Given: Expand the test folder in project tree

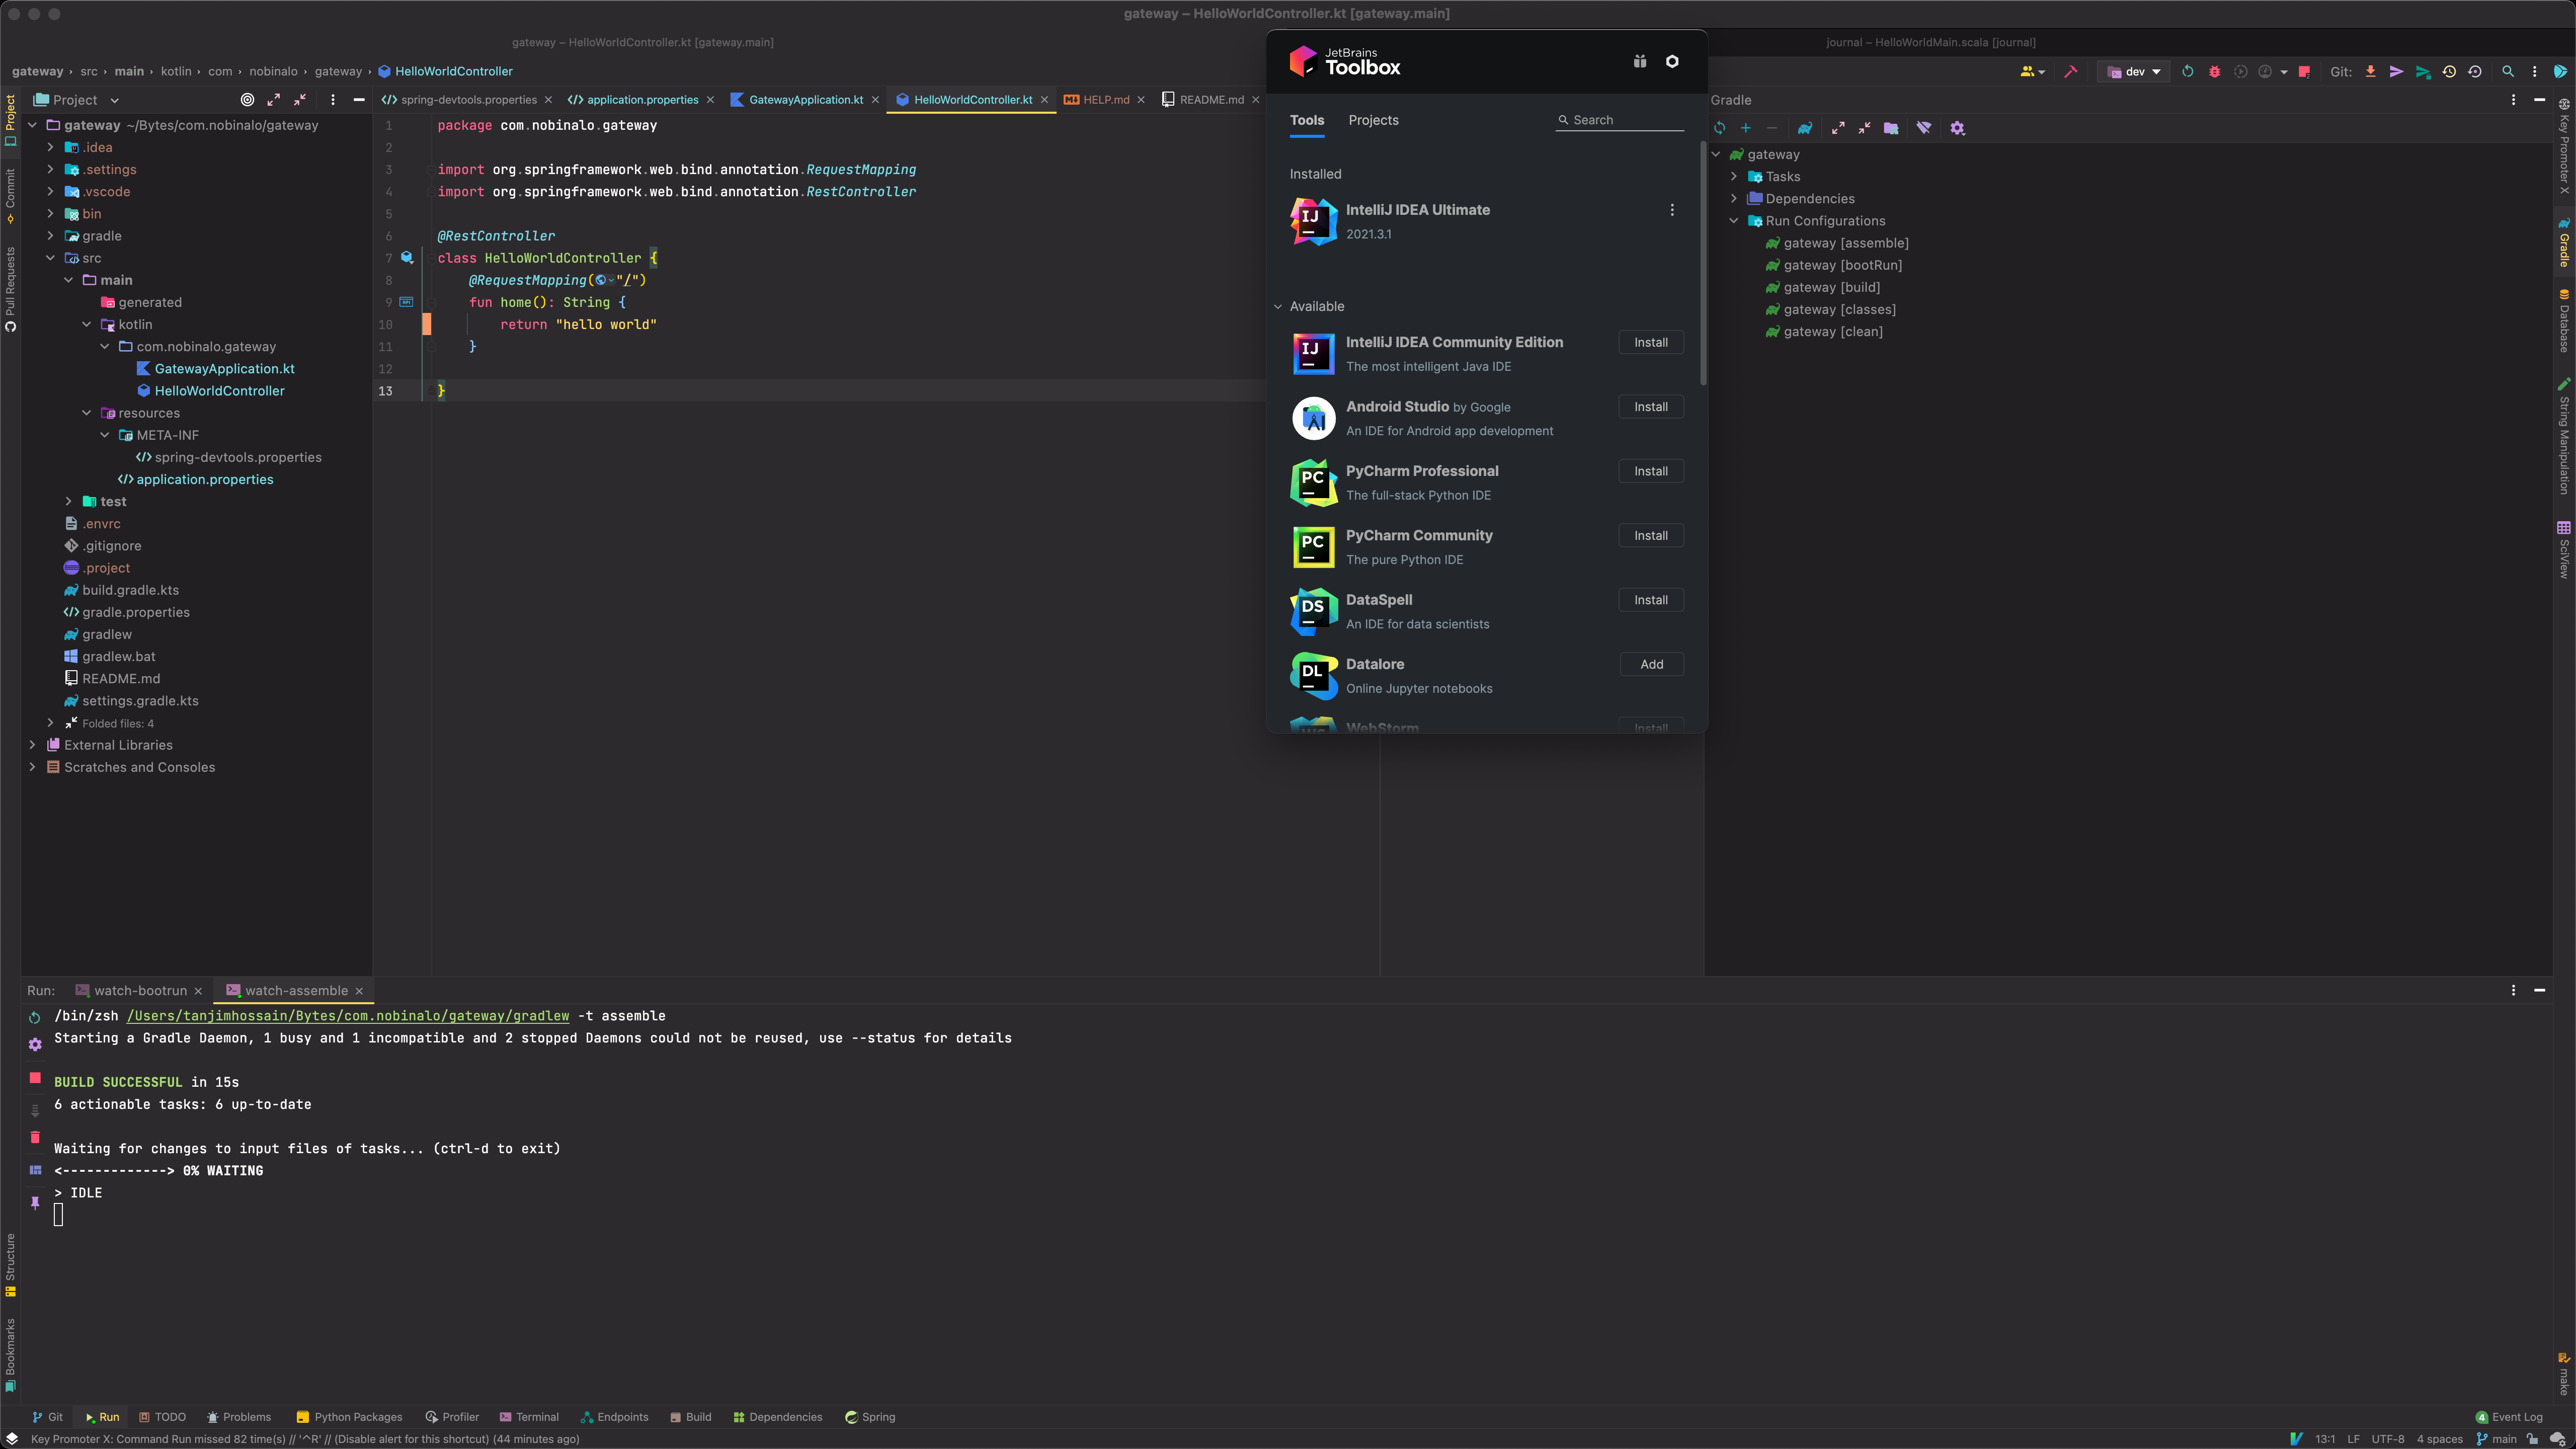Looking at the screenshot, I should pyautogui.click(x=68, y=502).
